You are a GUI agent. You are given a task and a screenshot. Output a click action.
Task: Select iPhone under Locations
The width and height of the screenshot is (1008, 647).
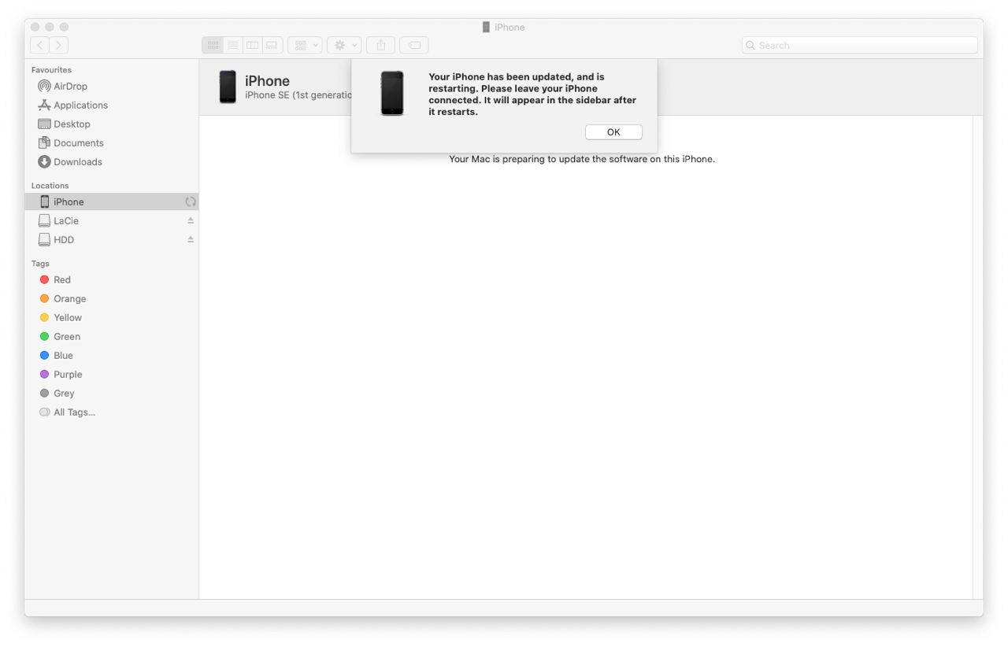111,201
